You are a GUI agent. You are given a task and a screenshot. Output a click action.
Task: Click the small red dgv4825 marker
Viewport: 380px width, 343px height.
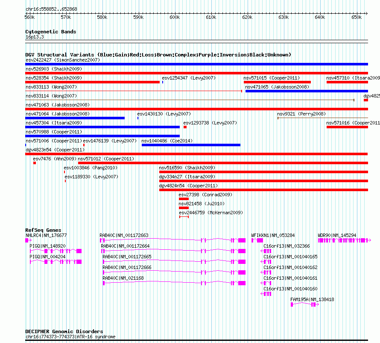(x=366, y=100)
